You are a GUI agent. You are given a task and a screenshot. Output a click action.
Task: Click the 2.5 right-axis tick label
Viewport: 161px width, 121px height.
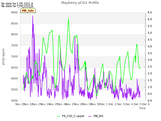point(150,67)
